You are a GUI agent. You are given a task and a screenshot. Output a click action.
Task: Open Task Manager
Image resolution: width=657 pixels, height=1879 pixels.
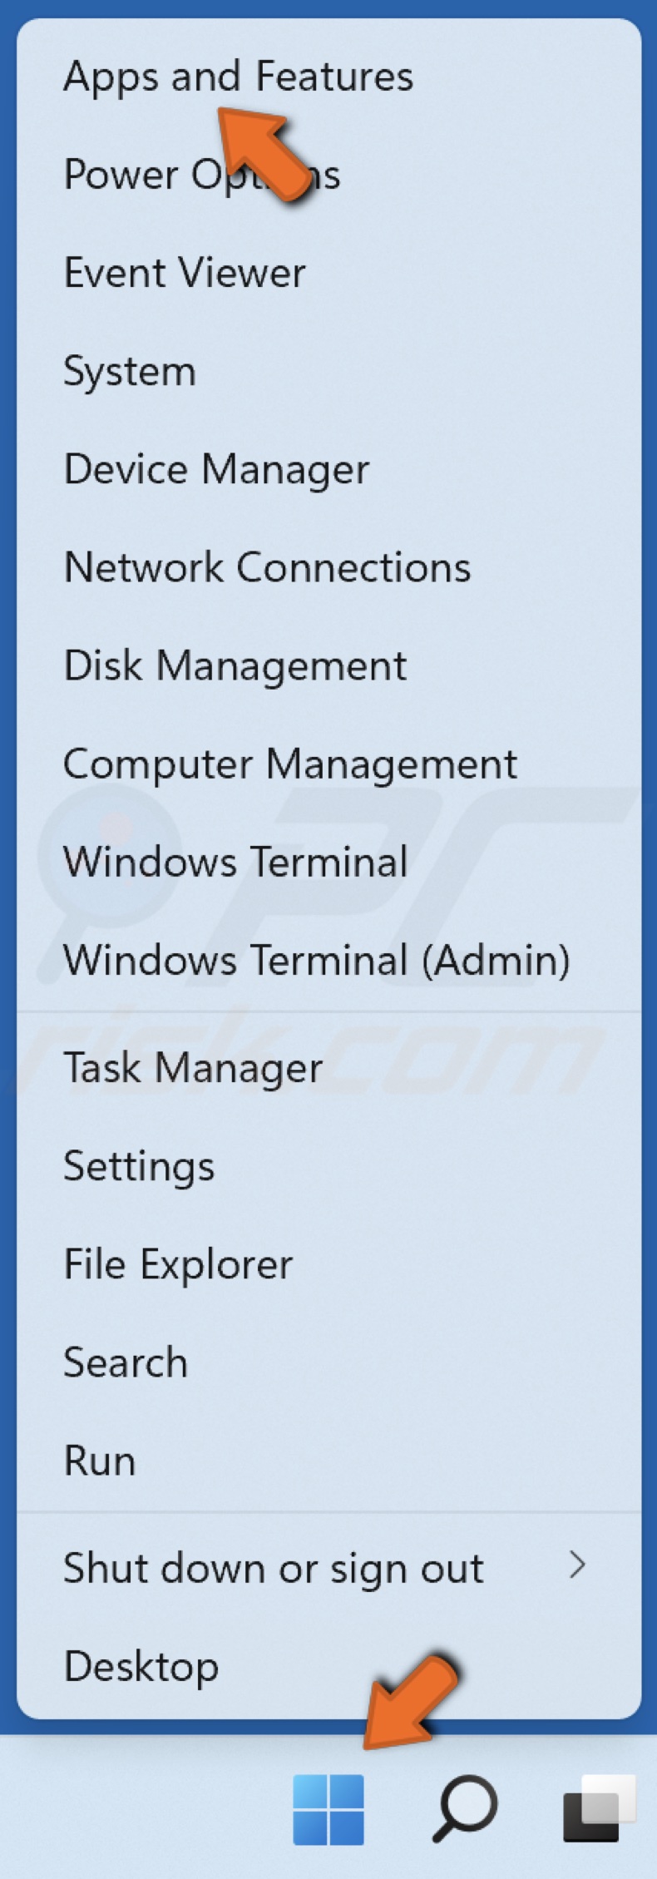192,1067
